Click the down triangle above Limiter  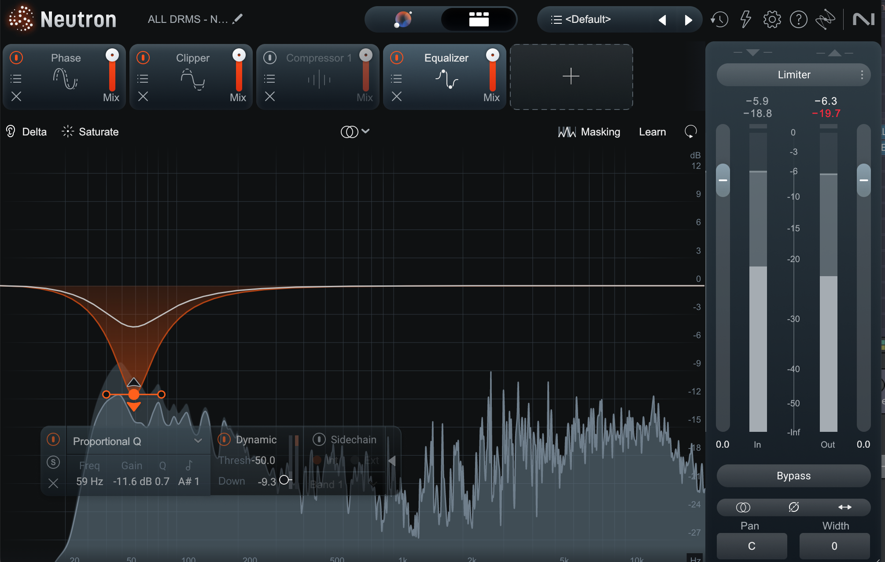[753, 53]
